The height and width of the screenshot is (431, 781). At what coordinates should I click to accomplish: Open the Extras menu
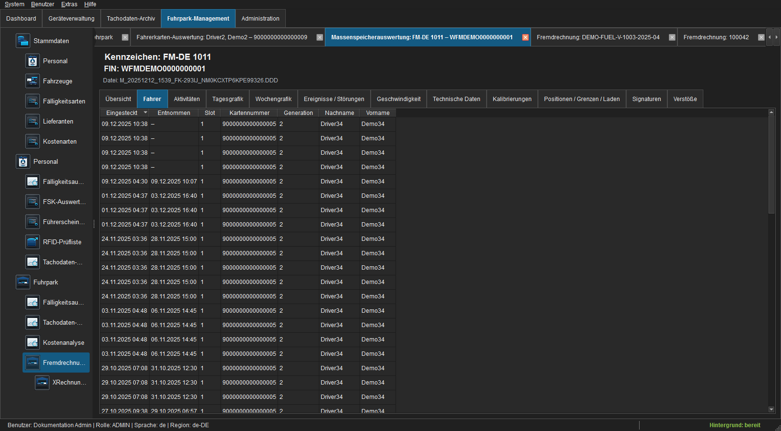pyautogui.click(x=69, y=4)
